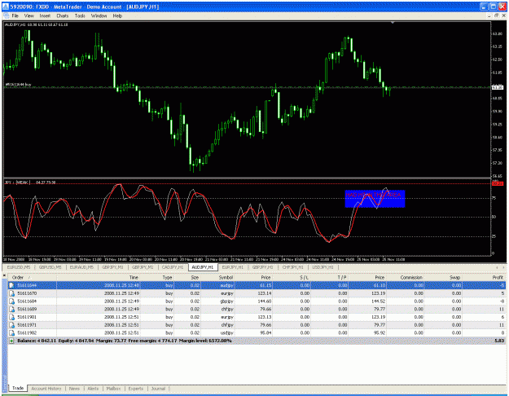Click order icon for ticket 51611689
Screen dimensions: 509x396
(x=11, y=310)
